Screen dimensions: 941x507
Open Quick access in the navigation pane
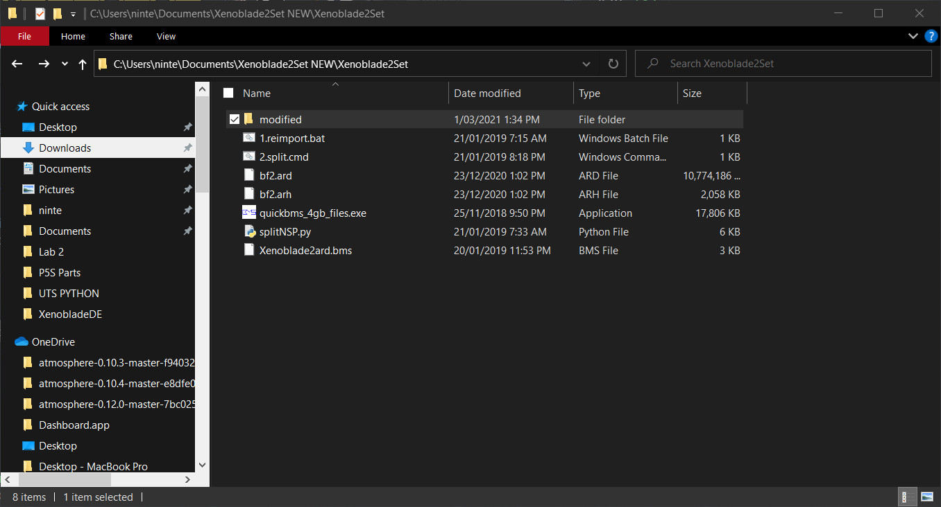60,106
